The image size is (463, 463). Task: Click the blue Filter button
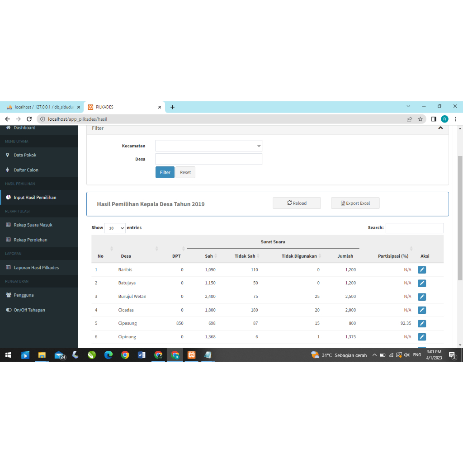pyautogui.click(x=165, y=172)
